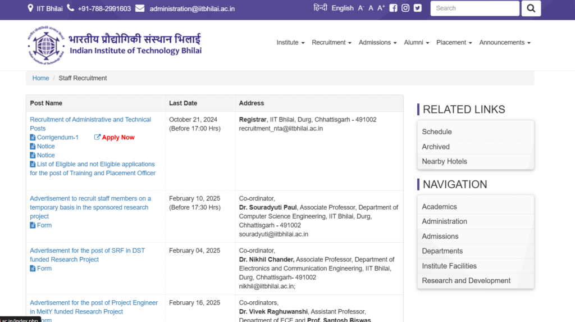Viewport: 575px width, 322px height.
Task: Open advertisement for staff in sponsored research project
Action: (90, 207)
